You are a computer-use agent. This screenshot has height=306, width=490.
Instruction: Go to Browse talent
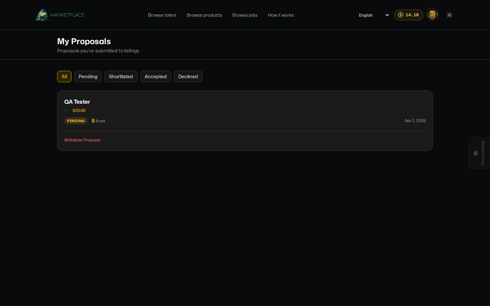pyautogui.click(x=162, y=15)
